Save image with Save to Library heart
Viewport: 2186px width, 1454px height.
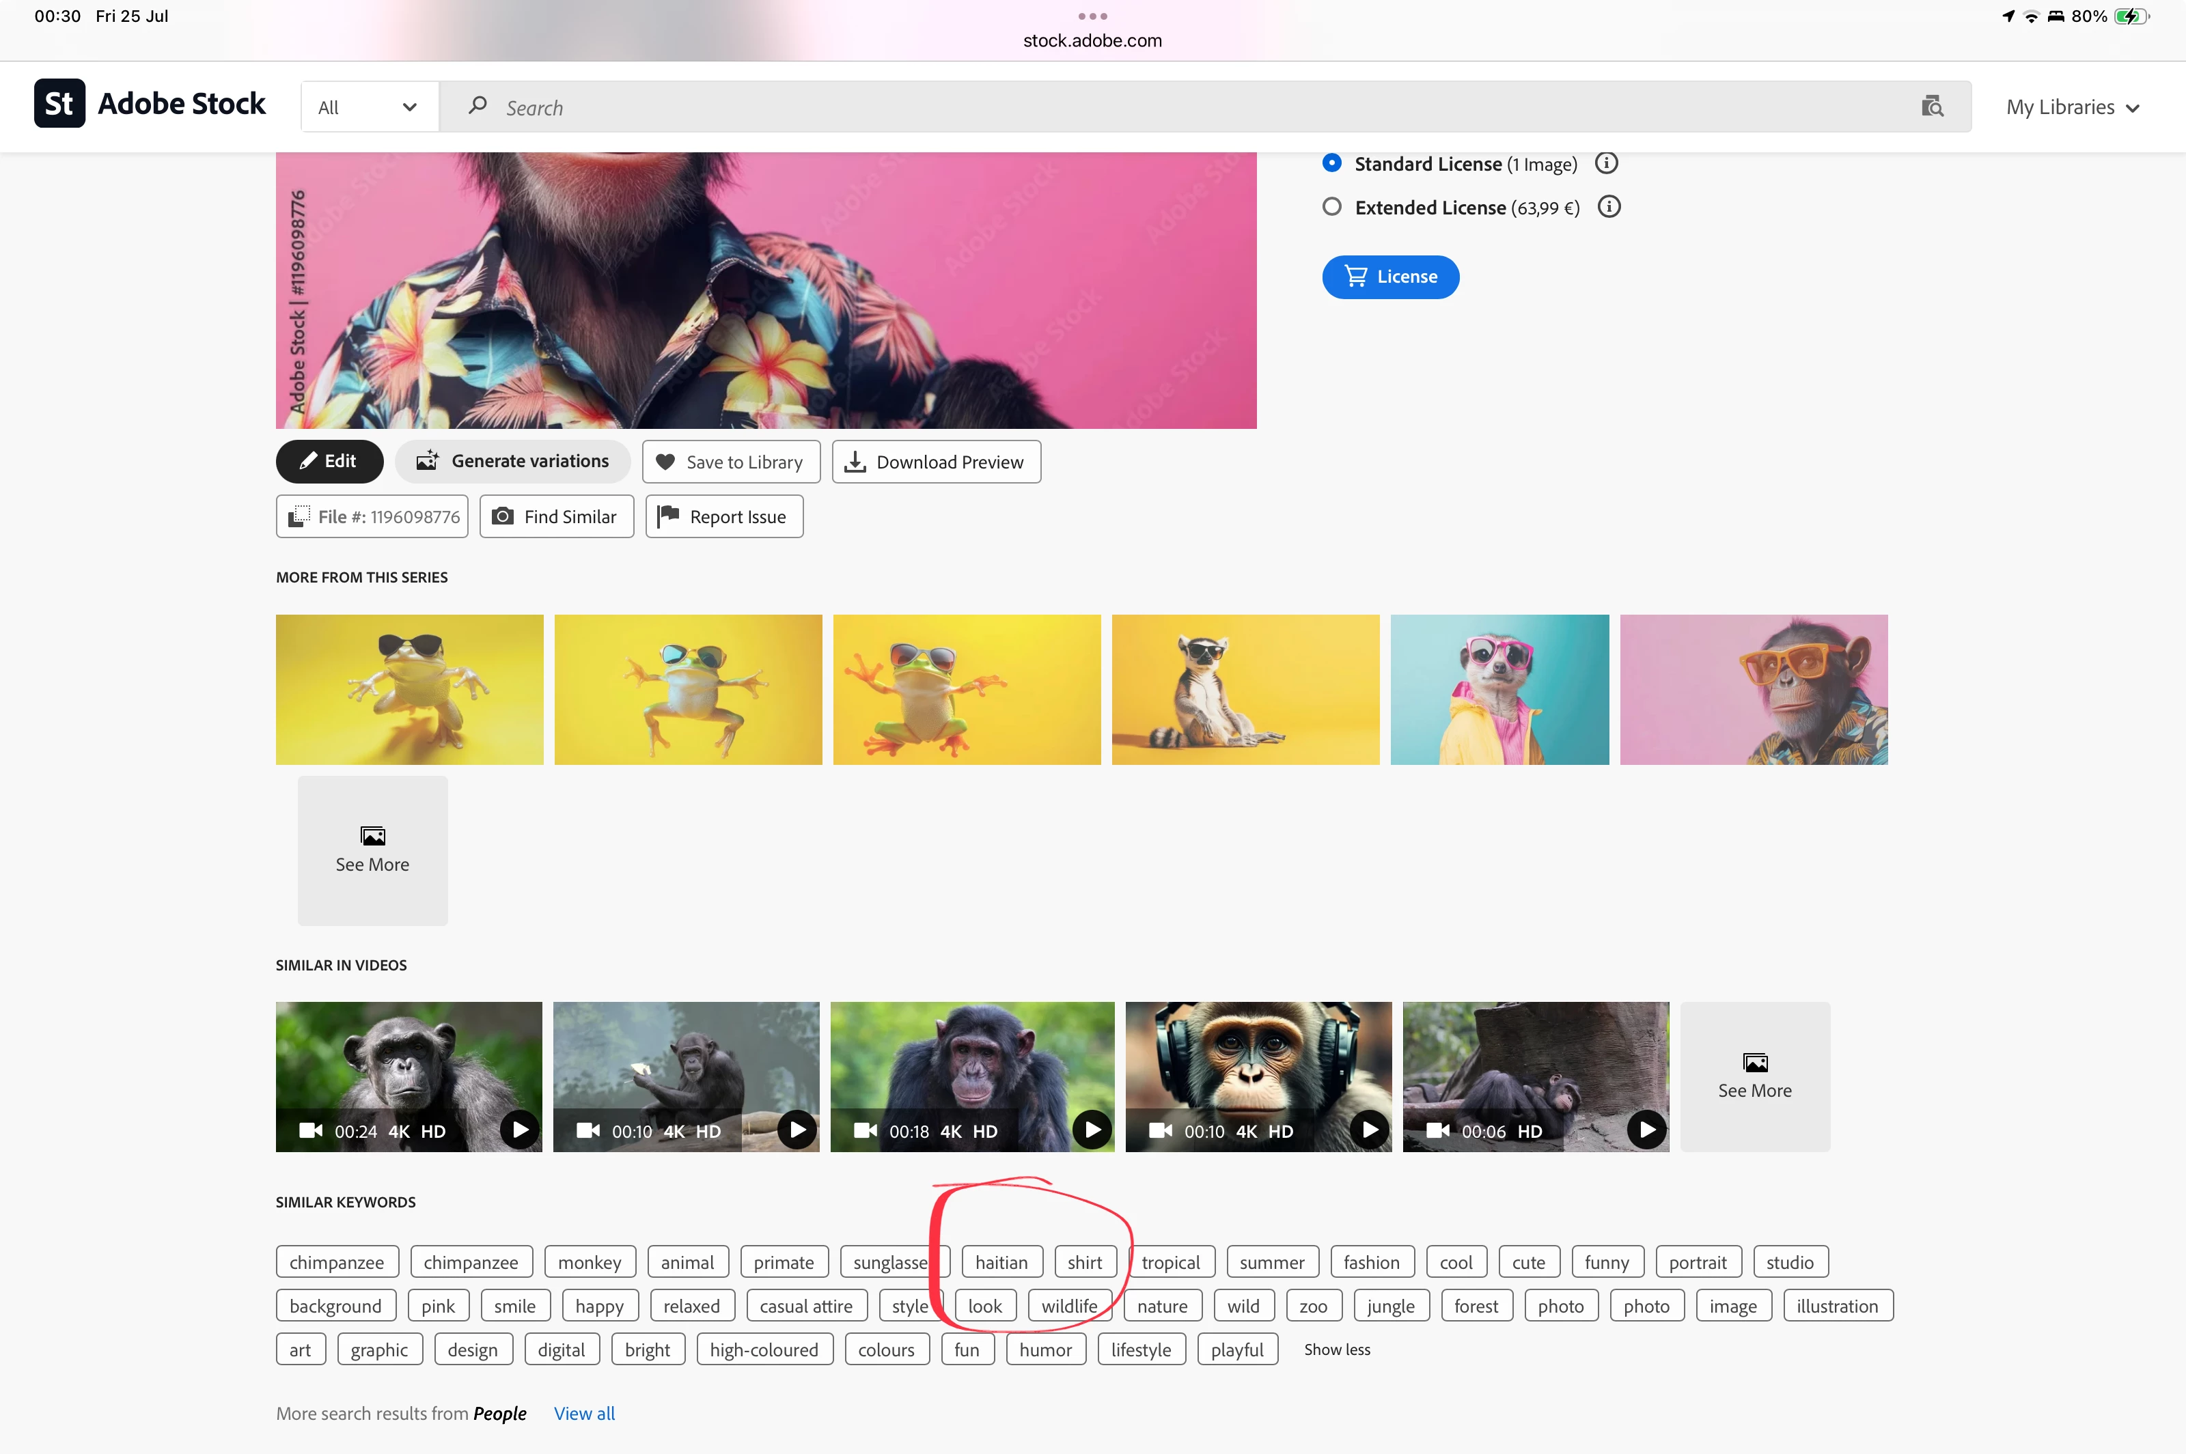[x=731, y=462]
